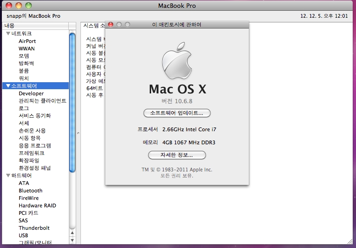Minimize the MacBook Pro profiler window

[x=19, y=6]
